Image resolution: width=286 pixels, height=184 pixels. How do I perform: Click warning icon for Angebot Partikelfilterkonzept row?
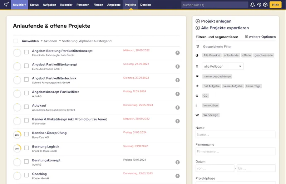[177, 67]
